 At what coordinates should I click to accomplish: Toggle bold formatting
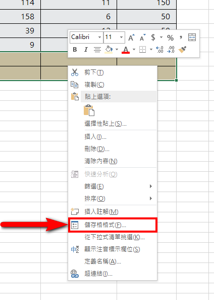(x=75, y=50)
